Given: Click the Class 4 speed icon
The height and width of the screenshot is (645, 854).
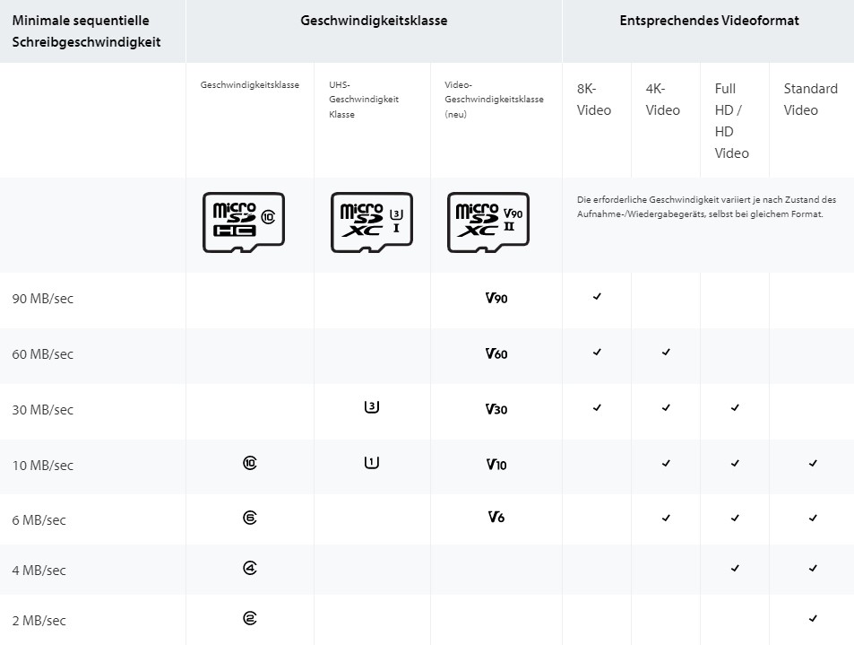Looking at the screenshot, I should pyautogui.click(x=250, y=568).
